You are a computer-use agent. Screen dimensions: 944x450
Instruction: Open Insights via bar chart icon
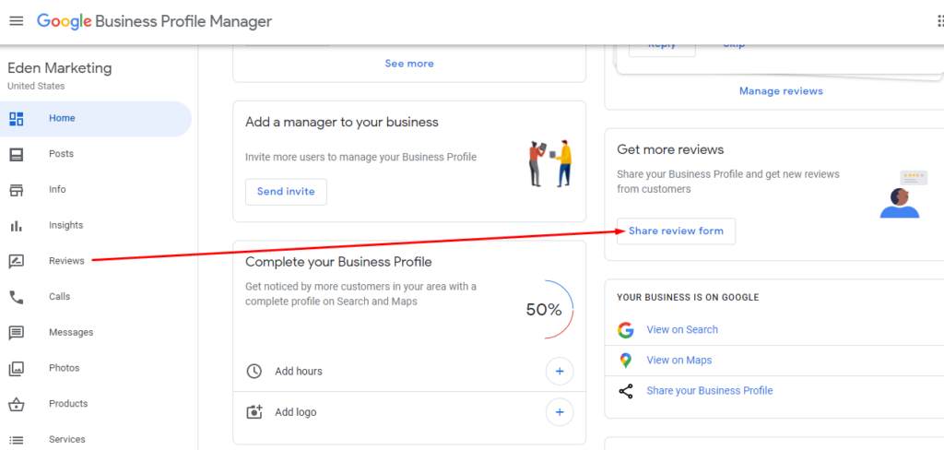[x=16, y=225]
